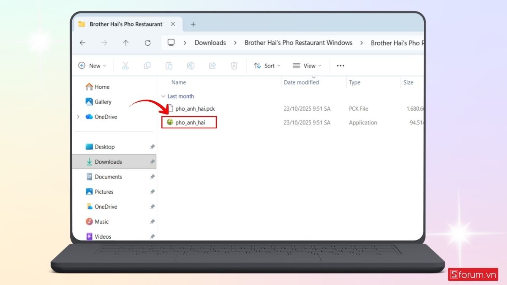Screen dimensions: 507x285
Task: Click the Rename icon in toolbar
Action: pos(191,66)
